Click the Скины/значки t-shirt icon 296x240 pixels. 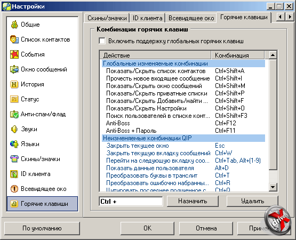pos(14,159)
